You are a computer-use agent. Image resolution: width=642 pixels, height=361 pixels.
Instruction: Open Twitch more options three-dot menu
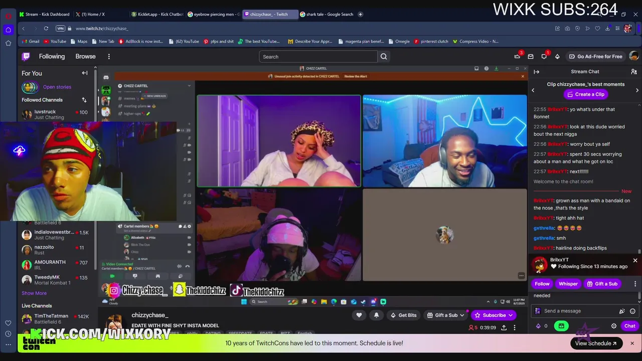click(109, 57)
